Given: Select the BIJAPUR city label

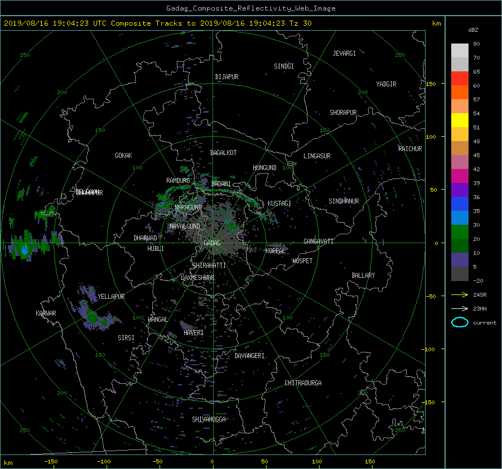Looking at the screenshot, I should click(226, 77).
